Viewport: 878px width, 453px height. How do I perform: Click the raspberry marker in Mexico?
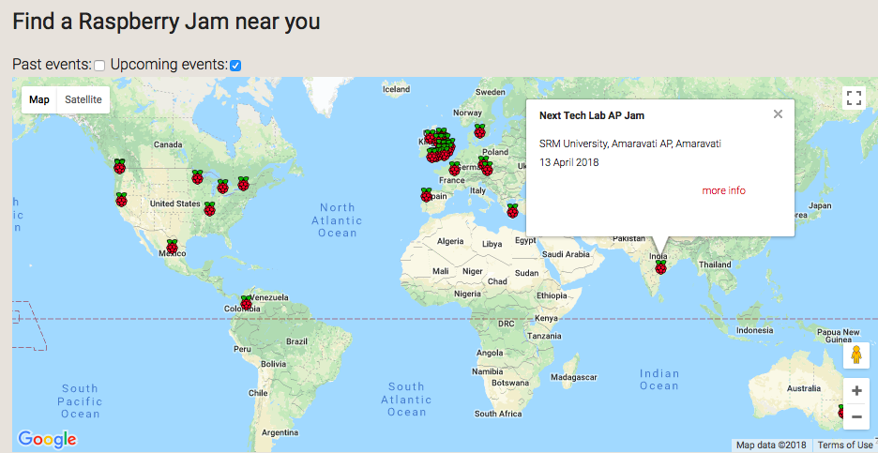[x=172, y=247]
